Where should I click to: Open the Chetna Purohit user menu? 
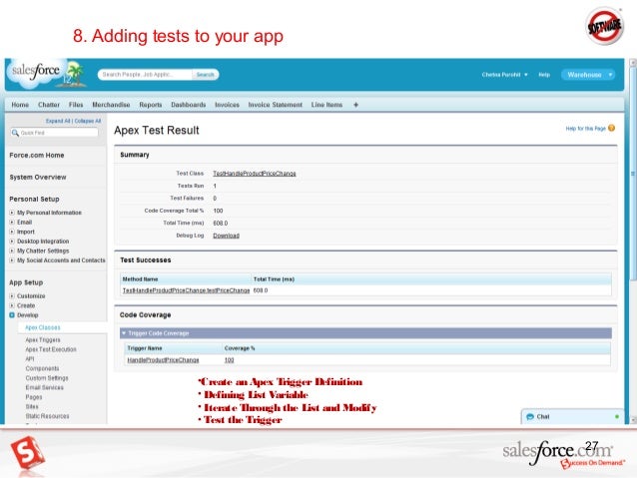click(x=504, y=75)
